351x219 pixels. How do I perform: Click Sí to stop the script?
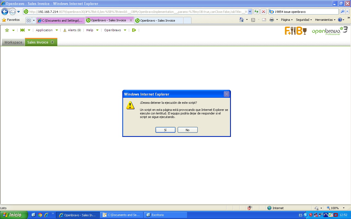pyautogui.click(x=165, y=130)
